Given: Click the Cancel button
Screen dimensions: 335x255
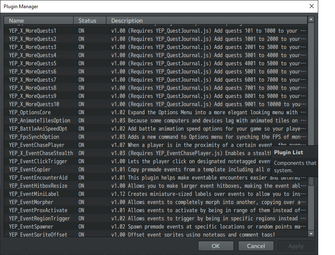Looking at the screenshot, I should (256, 246).
